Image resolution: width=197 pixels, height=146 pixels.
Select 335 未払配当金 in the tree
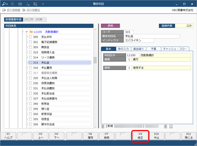coord(60,94)
